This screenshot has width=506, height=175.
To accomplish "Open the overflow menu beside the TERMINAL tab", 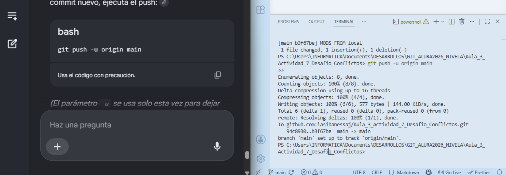I will (364, 21).
